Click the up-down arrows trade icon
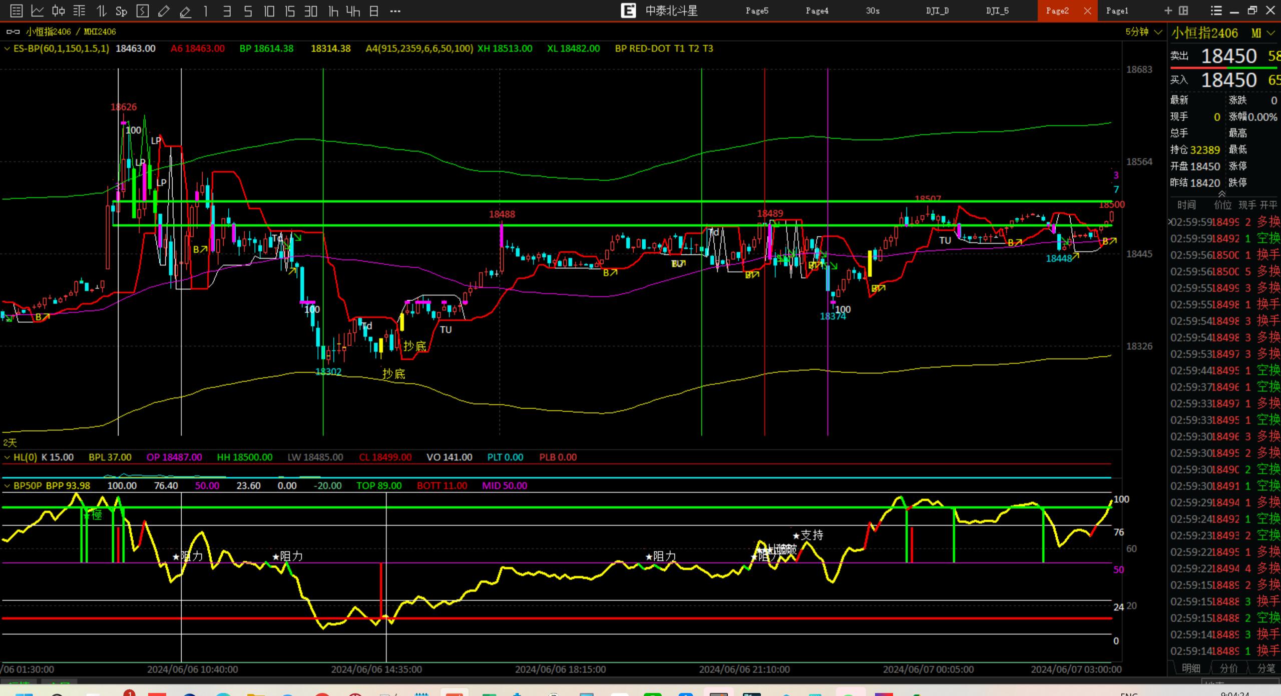This screenshot has height=696, width=1281. coord(101,10)
